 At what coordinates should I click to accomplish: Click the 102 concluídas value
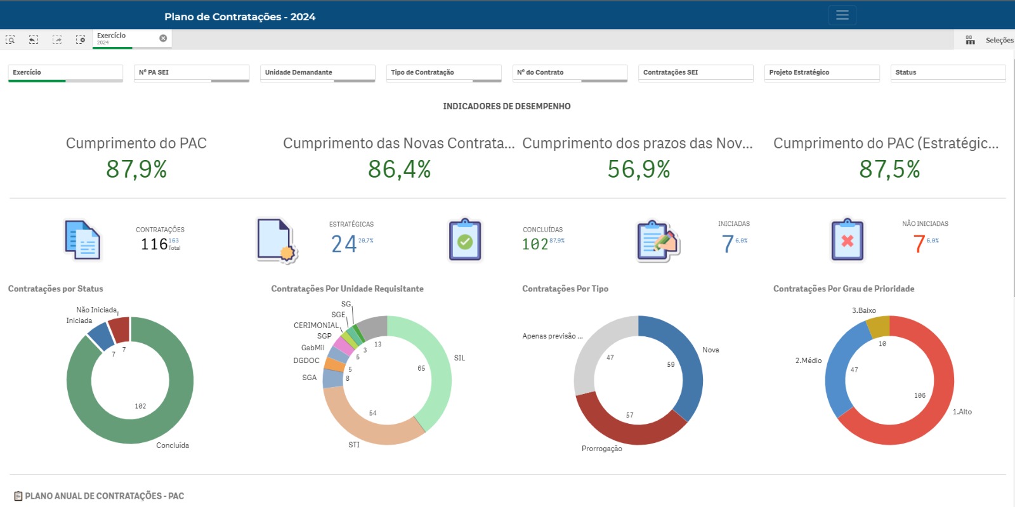coord(535,244)
